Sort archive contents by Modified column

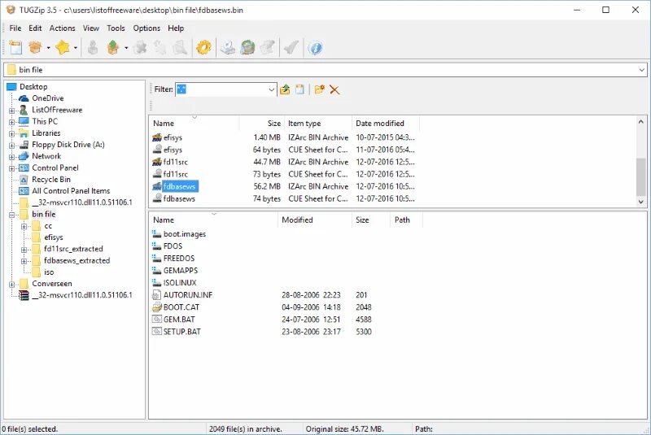[314, 220]
